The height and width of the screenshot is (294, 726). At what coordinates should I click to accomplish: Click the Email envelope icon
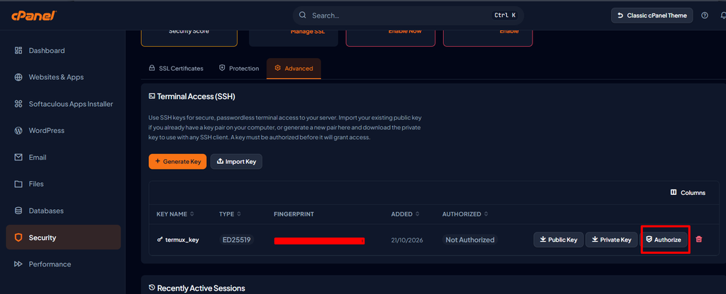[x=18, y=158]
